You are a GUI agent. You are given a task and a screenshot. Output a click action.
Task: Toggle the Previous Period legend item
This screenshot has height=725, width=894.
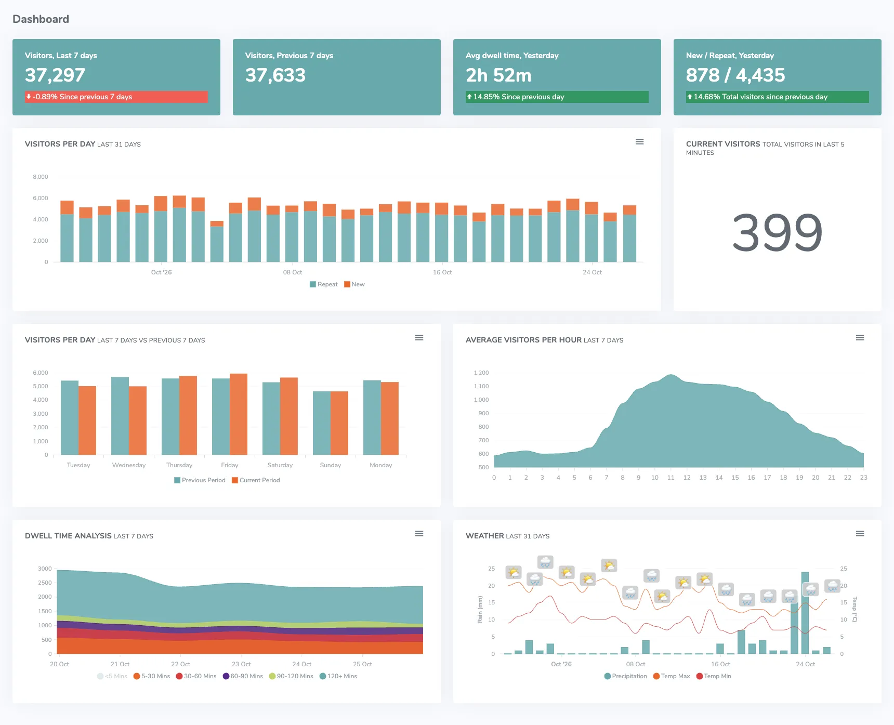point(200,480)
